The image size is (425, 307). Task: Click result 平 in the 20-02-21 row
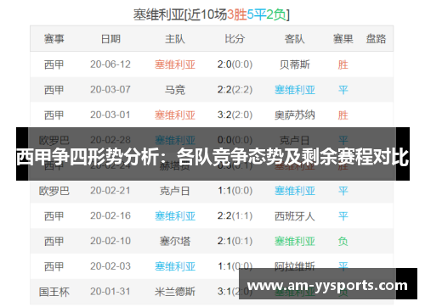click(343, 191)
